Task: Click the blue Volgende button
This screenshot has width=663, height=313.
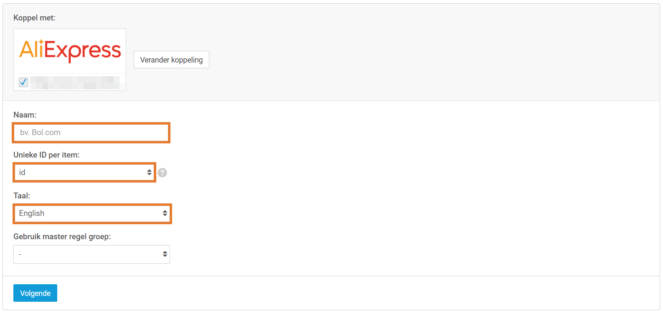Action: pyautogui.click(x=35, y=293)
